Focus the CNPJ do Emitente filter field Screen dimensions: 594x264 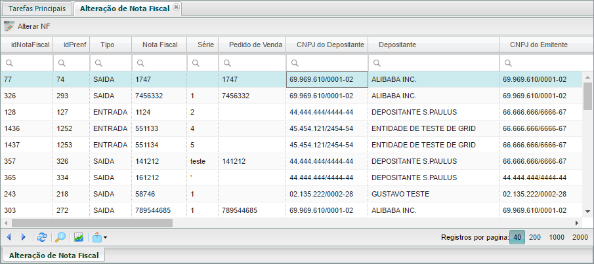[x=546, y=63]
